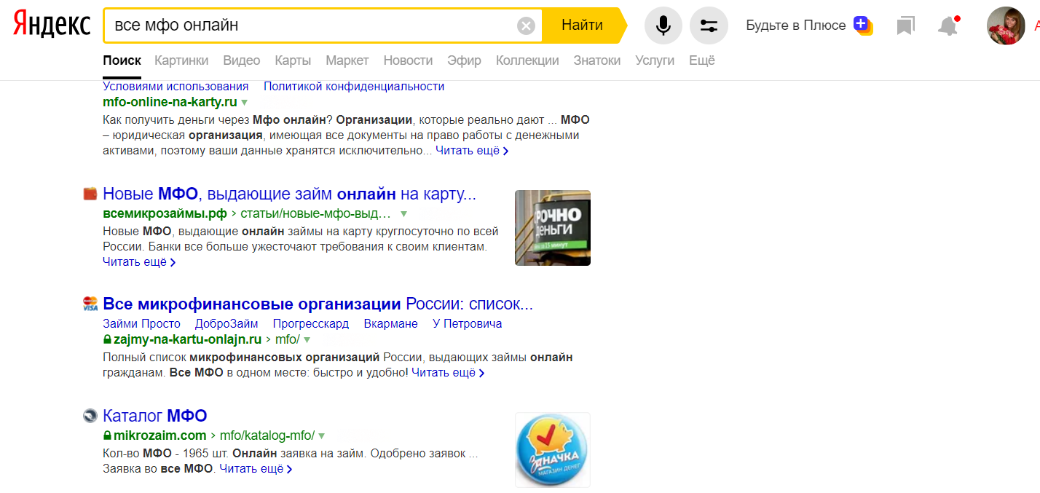Viewport: 1040px width, 493px height.
Task: Open result 'Все микрофинансовые организации России: список'
Action: (318, 304)
